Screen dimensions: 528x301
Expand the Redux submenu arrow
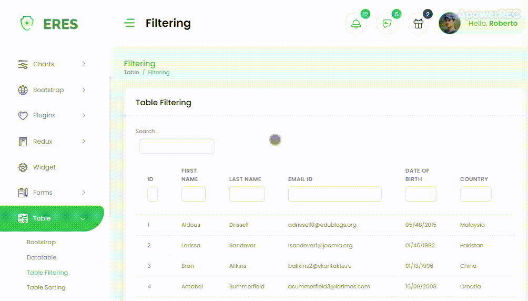pyautogui.click(x=84, y=142)
